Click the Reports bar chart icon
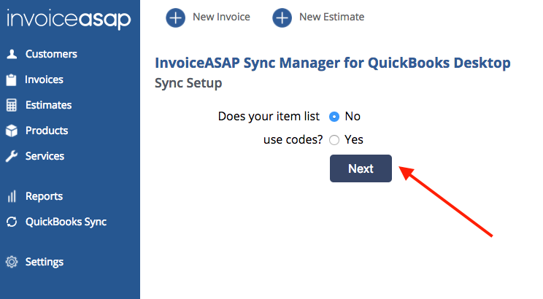 tap(12, 197)
